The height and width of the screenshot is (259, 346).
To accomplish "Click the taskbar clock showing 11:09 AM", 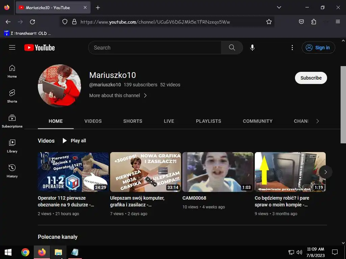I will coord(315,252).
